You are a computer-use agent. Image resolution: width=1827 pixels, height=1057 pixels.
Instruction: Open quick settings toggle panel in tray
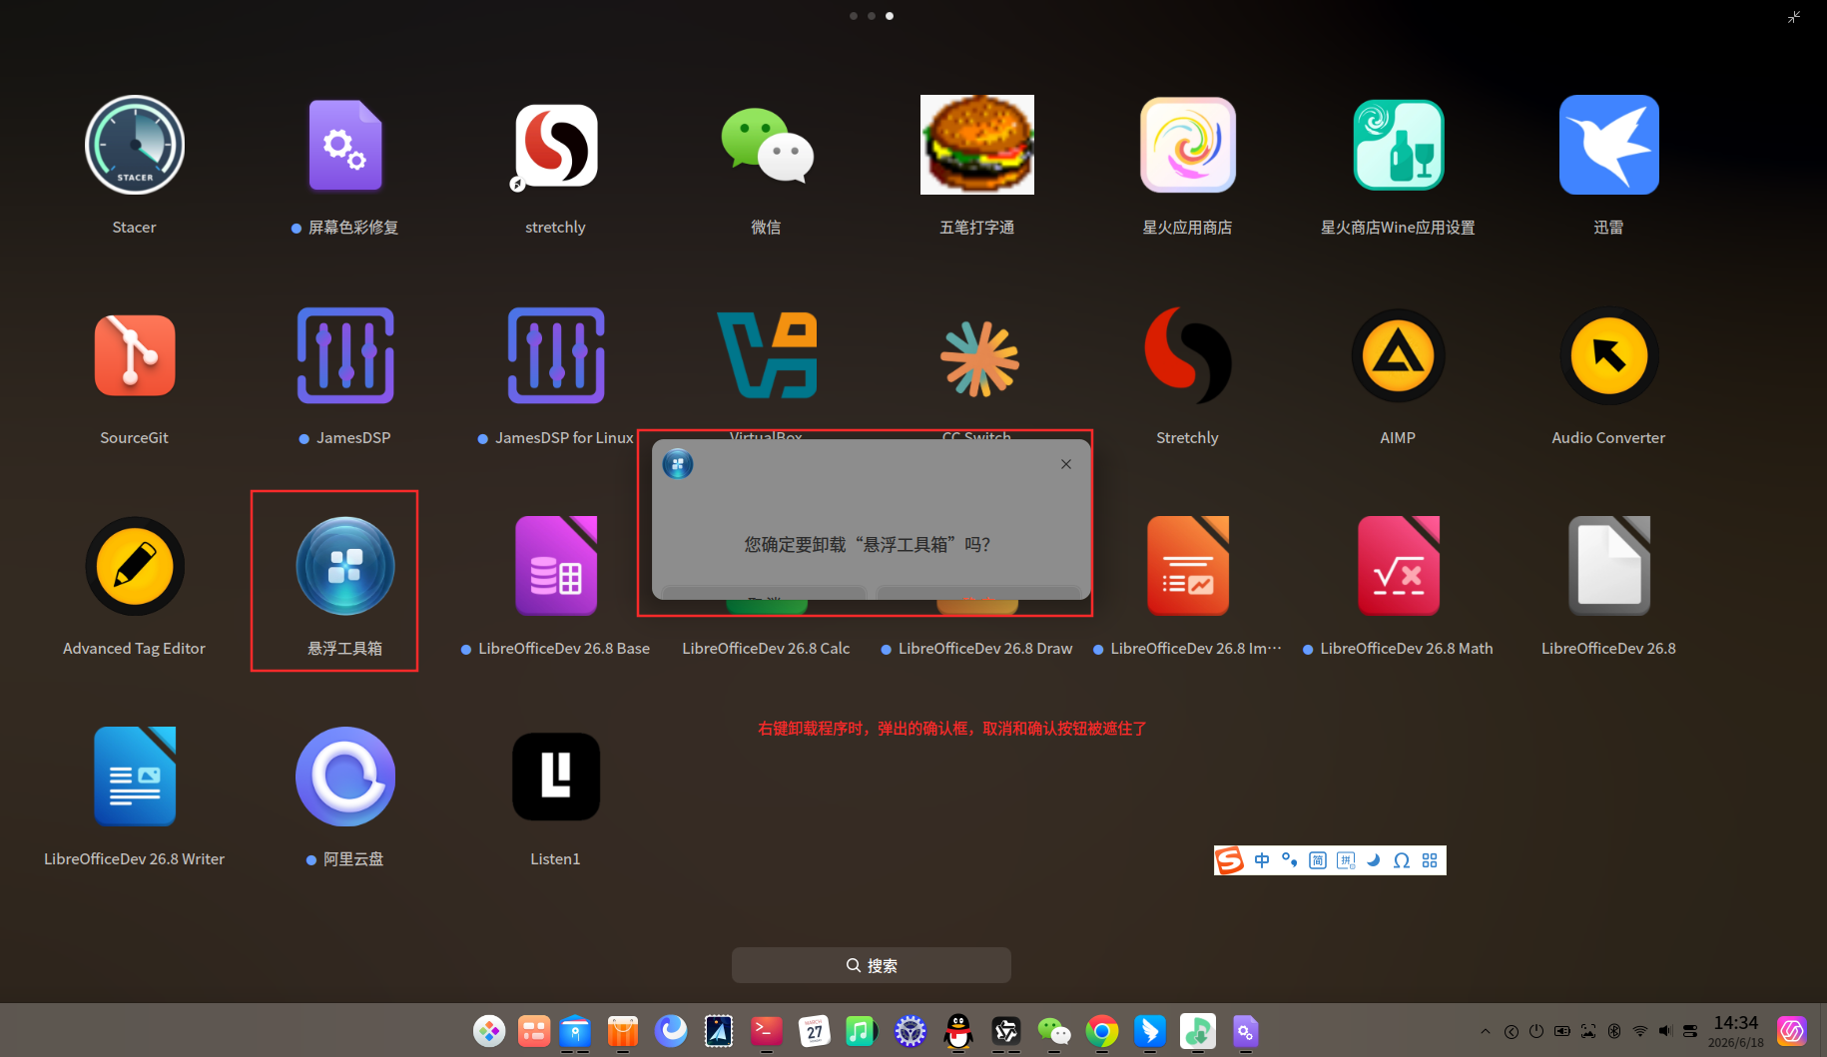1690,1031
